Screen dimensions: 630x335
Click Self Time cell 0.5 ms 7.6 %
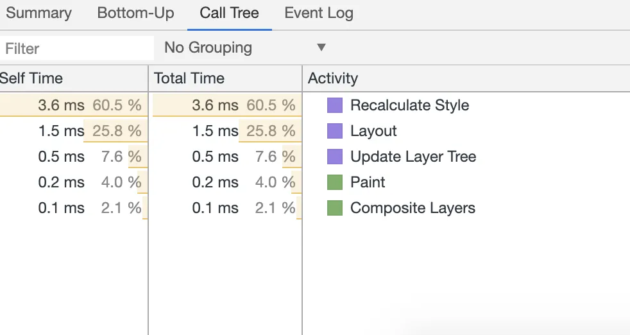pos(74,157)
